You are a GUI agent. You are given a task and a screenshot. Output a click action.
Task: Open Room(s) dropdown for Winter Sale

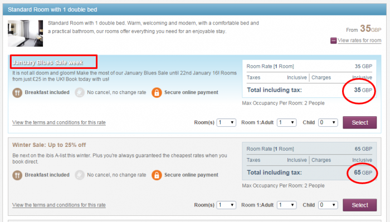(226, 205)
